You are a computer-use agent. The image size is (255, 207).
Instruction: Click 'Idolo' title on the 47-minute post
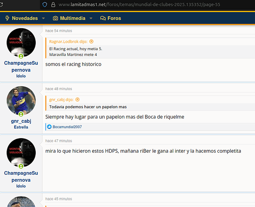[x=21, y=186]
